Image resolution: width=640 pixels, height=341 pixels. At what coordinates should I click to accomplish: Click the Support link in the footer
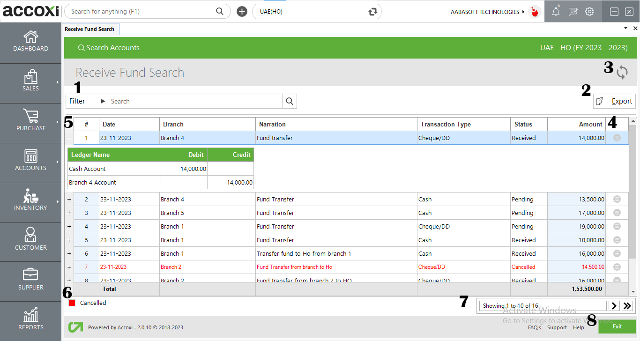(557, 327)
